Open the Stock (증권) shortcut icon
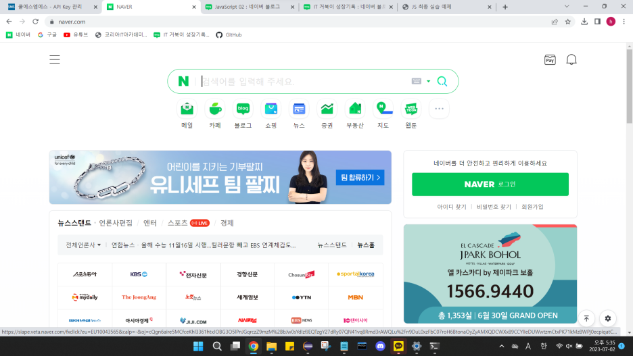This screenshot has width=633, height=356. (327, 109)
